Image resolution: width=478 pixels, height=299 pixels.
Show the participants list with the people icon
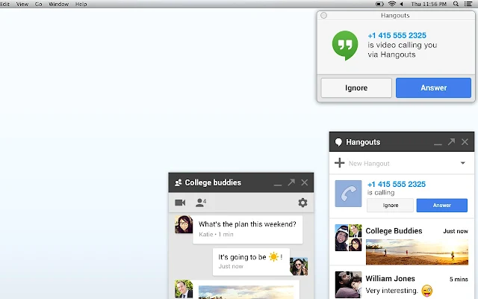(201, 203)
